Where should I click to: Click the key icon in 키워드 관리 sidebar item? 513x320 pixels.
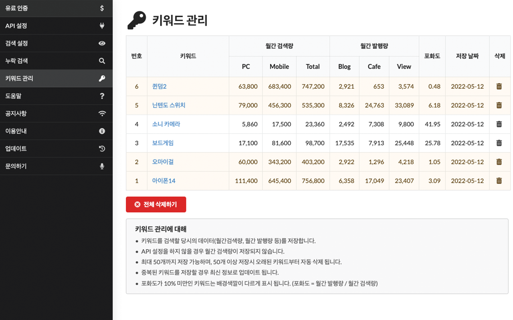click(102, 78)
